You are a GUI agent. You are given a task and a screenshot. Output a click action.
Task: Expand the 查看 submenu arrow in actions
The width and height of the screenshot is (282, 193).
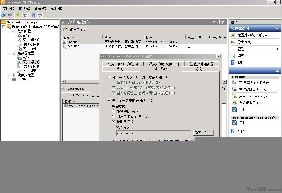(278, 49)
